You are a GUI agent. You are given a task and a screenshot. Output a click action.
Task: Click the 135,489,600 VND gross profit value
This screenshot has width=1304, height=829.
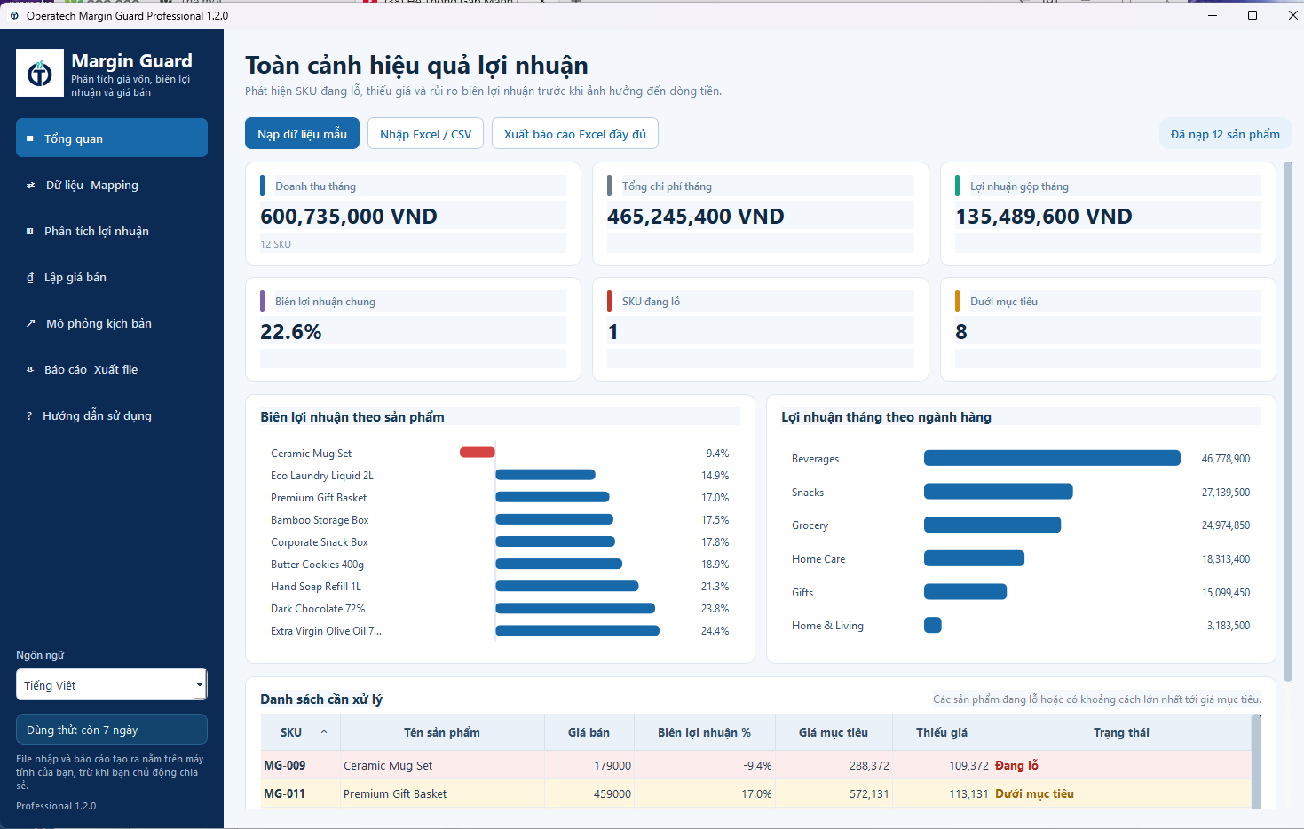pos(1044,217)
